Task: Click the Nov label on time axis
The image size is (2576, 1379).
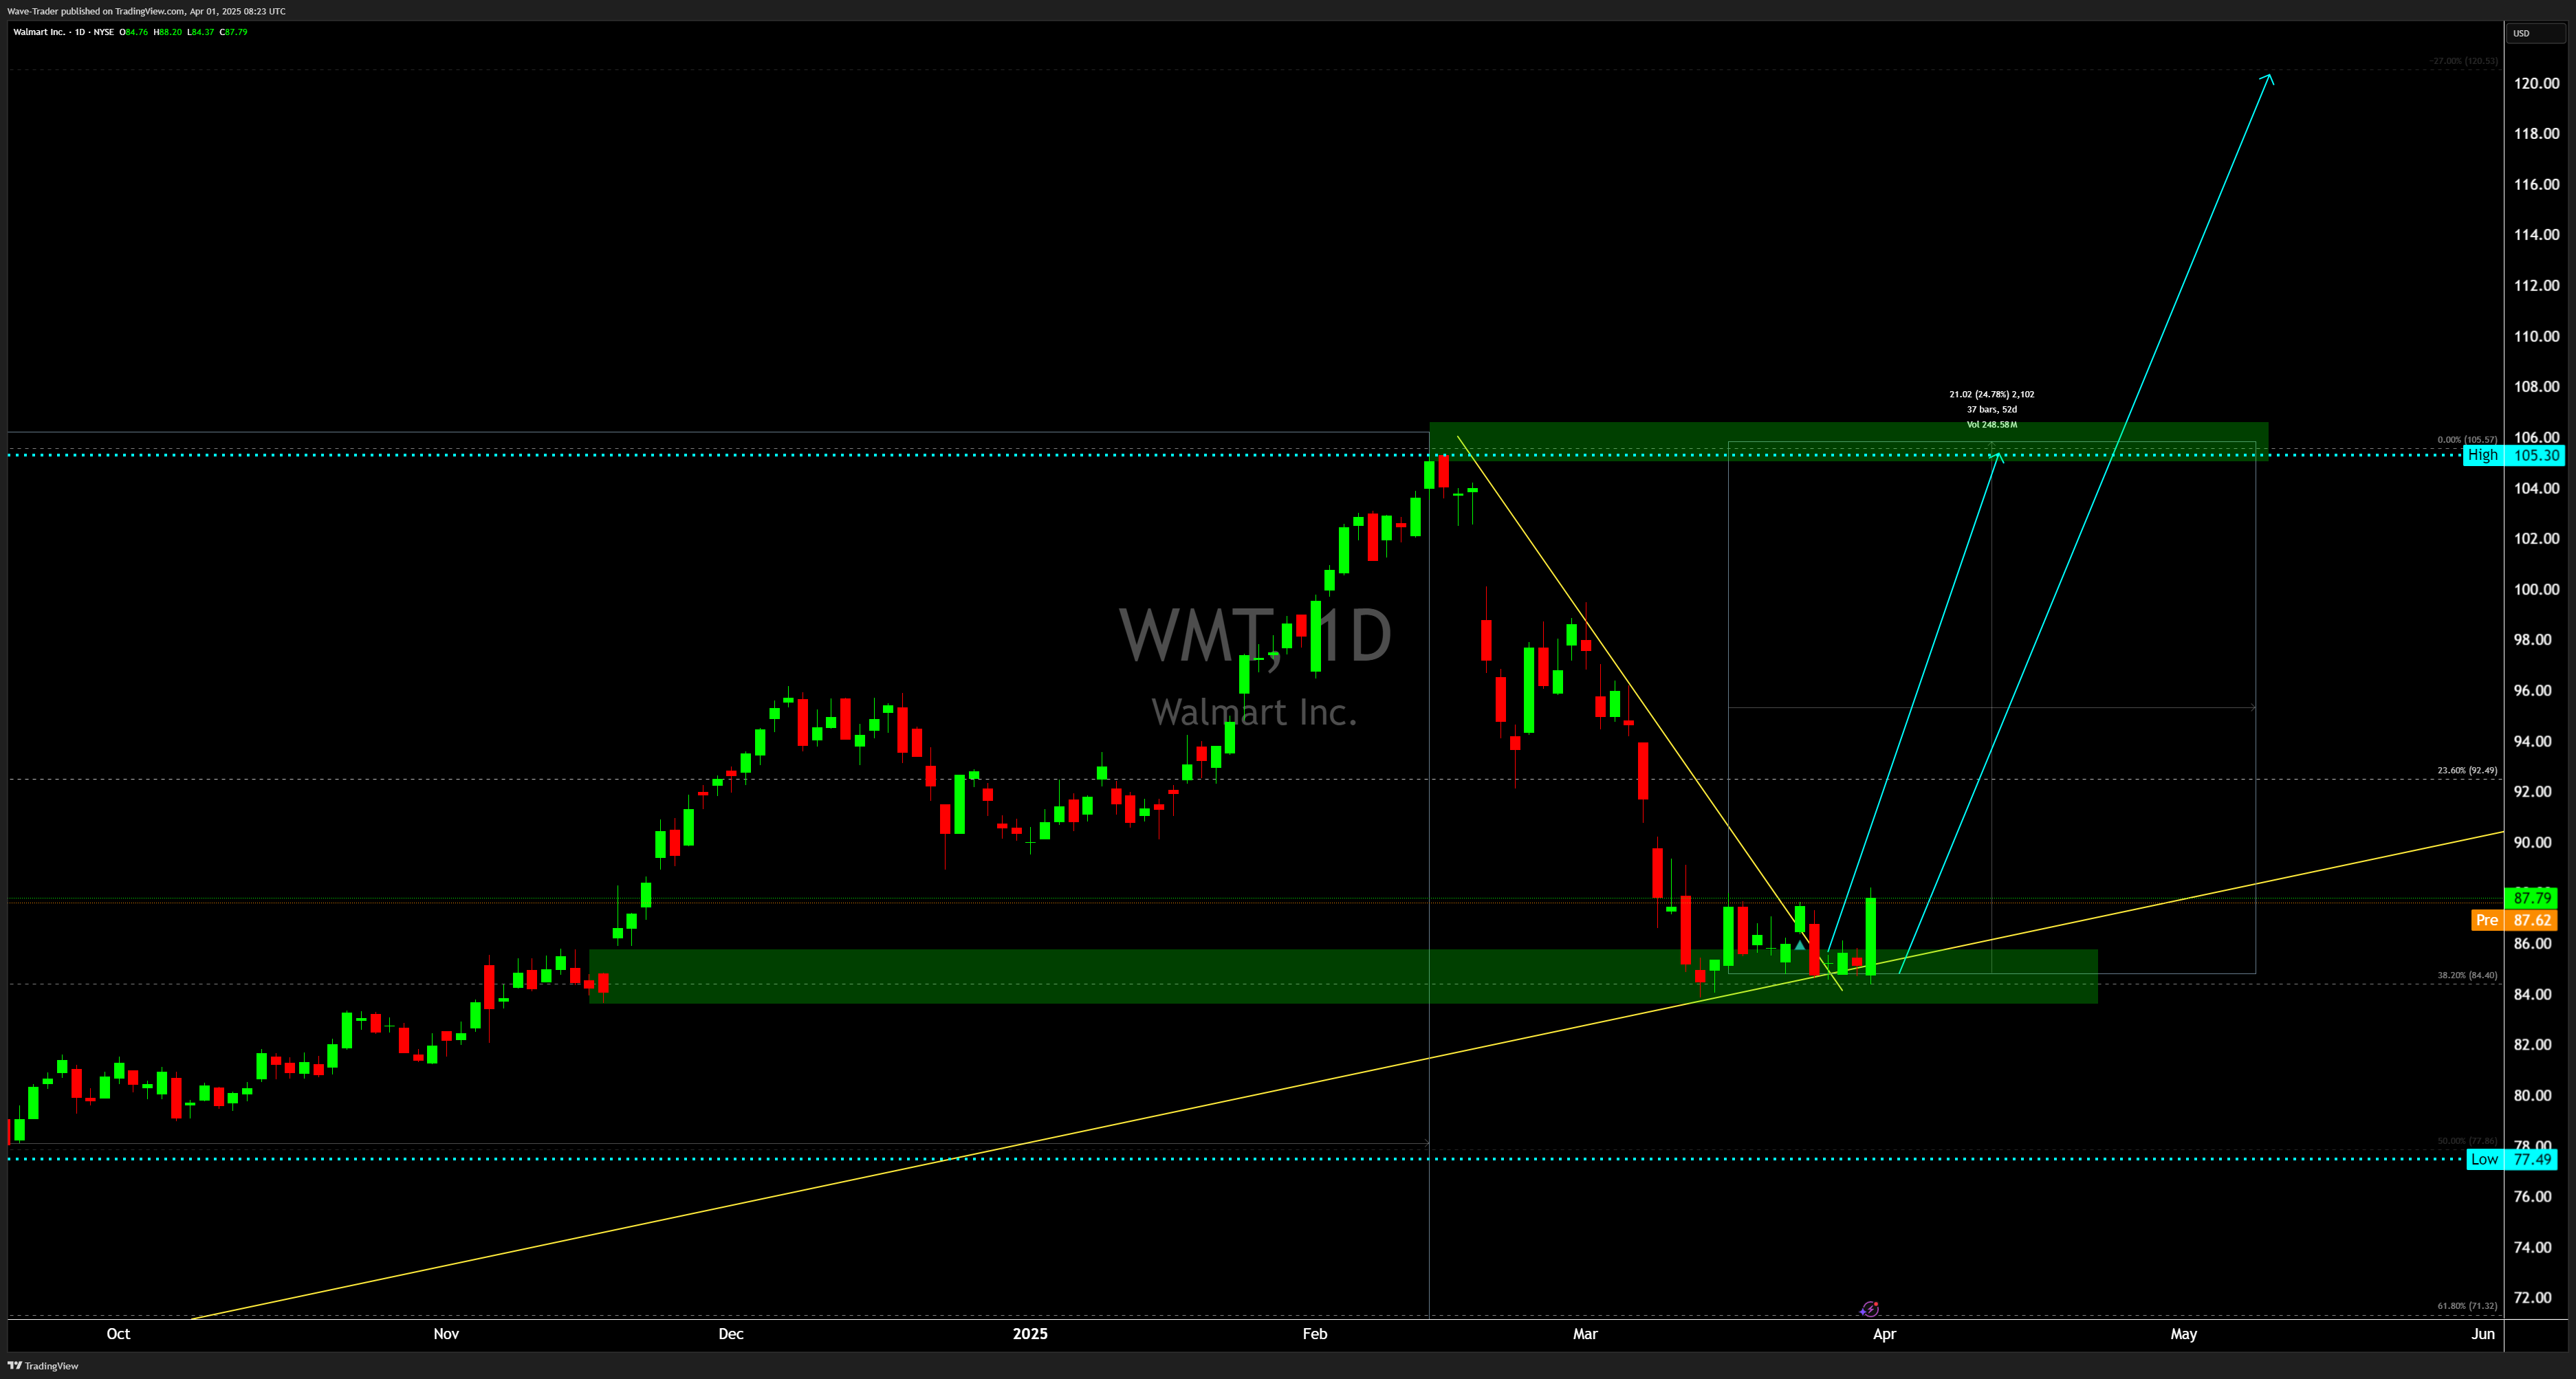Action: (x=446, y=1333)
